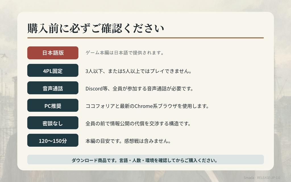This screenshot has height=182, width=291.
Task: Click the ダウンロード商品です notice banner
Action: [x=145, y=160]
